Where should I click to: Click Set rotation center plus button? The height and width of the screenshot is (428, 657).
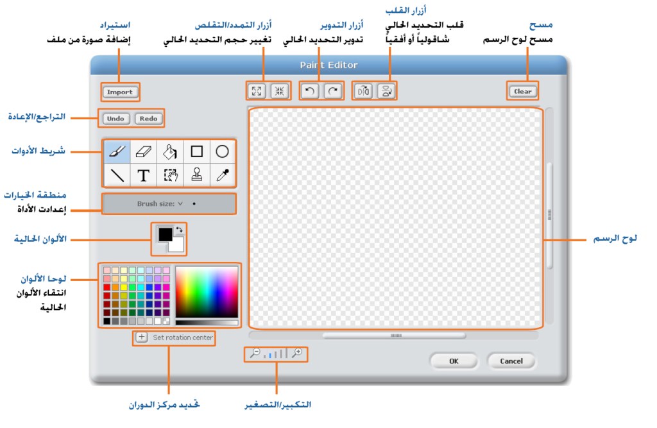click(x=141, y=337)
